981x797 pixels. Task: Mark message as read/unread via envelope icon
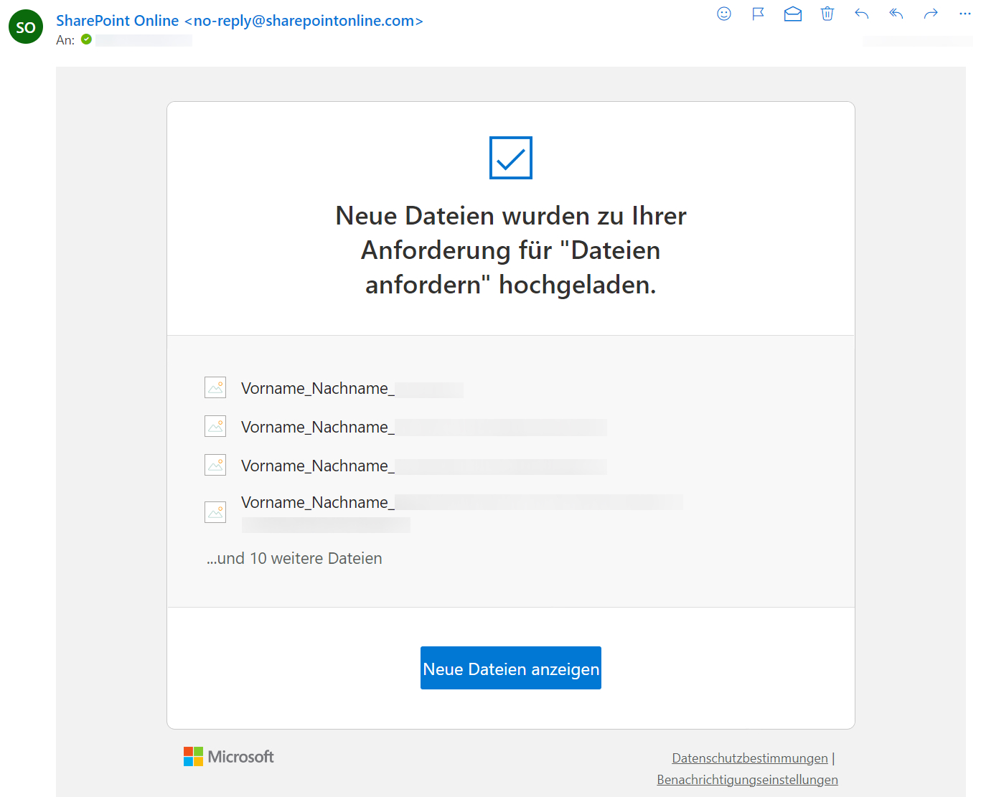tap(792, 14)
